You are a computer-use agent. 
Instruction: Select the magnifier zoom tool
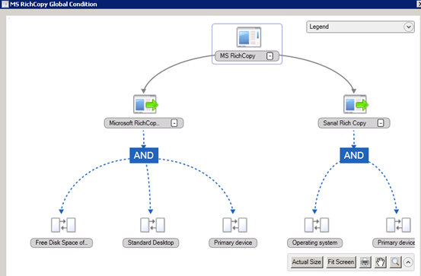[395, 262]
